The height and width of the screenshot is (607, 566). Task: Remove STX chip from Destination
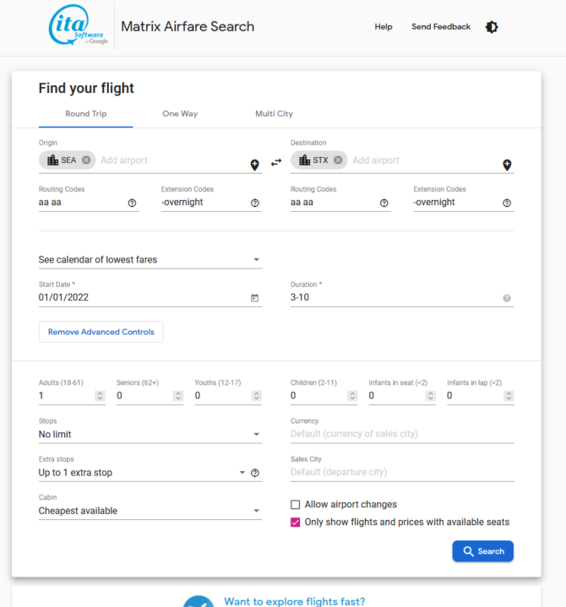[x=338, y=160]
